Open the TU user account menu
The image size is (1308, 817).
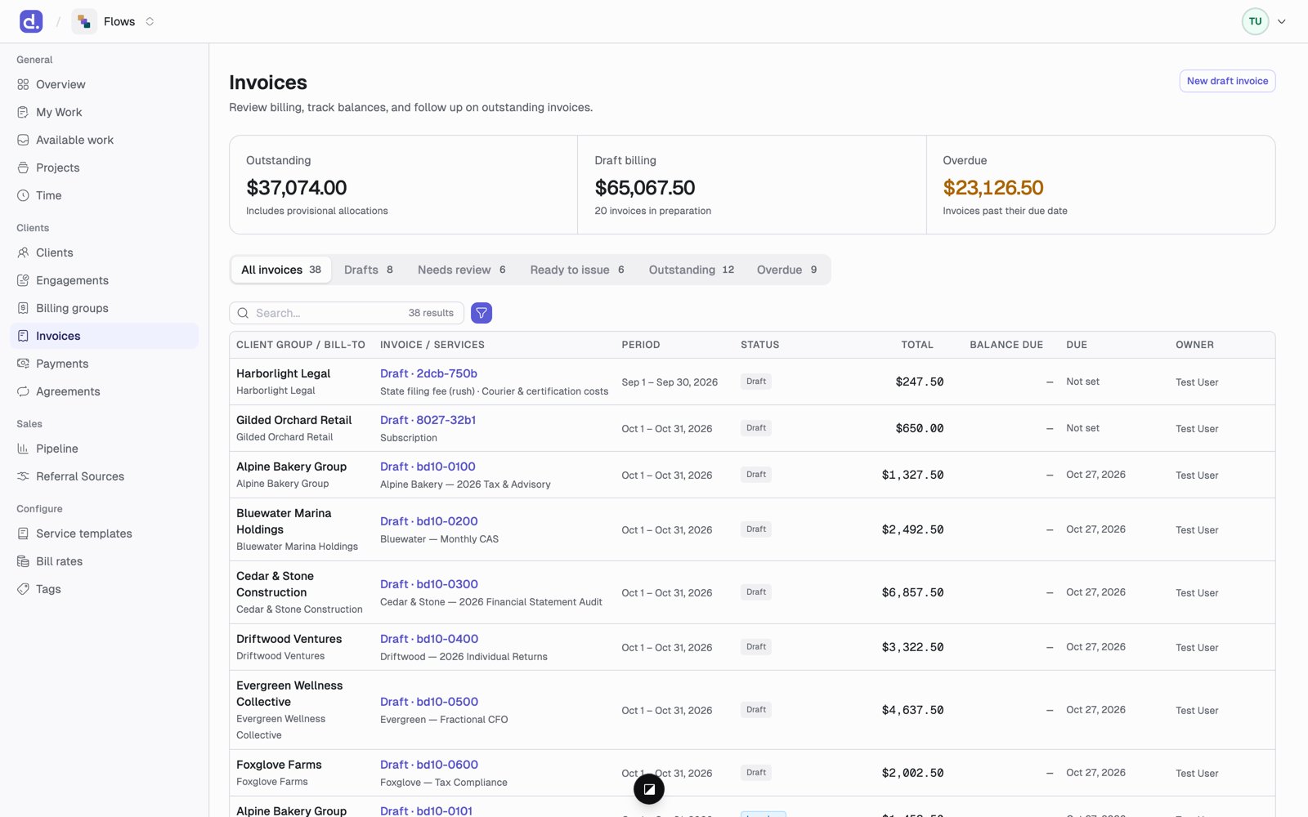pos(1264,21)
